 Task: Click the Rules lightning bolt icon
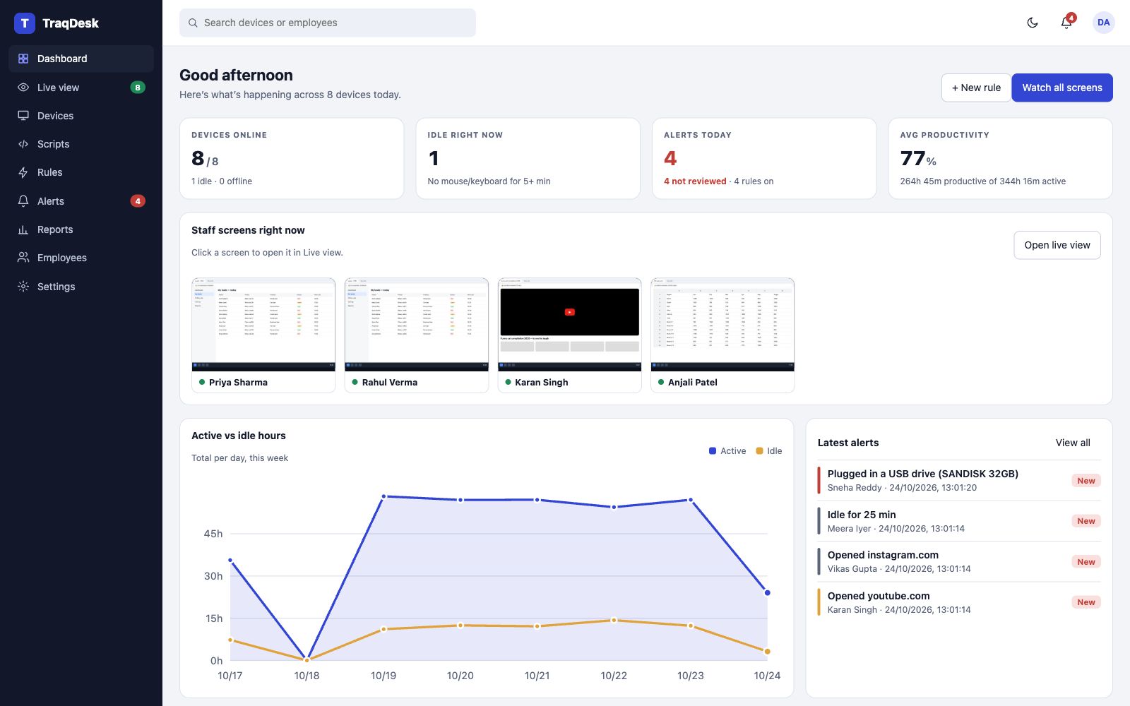[23, 172]
